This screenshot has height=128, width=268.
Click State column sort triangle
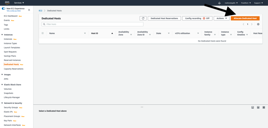pyautogui.click(x=169, y=33)
